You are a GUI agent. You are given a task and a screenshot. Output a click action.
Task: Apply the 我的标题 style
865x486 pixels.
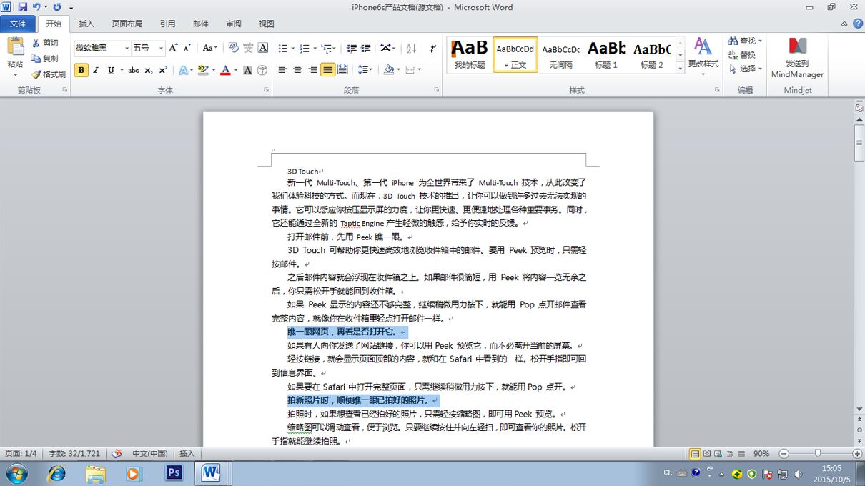tap(470, 55)
